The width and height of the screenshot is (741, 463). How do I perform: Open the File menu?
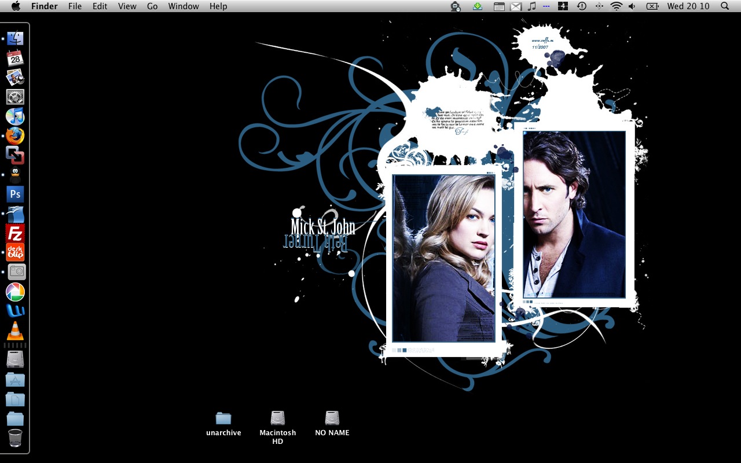point(75,6)
